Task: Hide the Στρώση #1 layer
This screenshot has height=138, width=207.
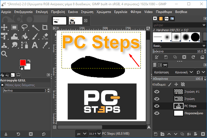Action: tap(157, 92)
